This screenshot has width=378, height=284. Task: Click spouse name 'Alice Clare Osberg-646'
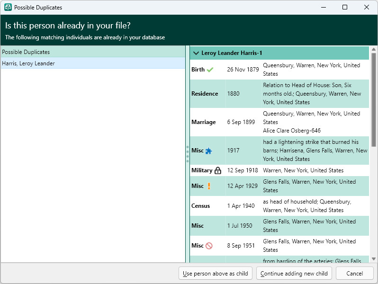tap(292, 131)
